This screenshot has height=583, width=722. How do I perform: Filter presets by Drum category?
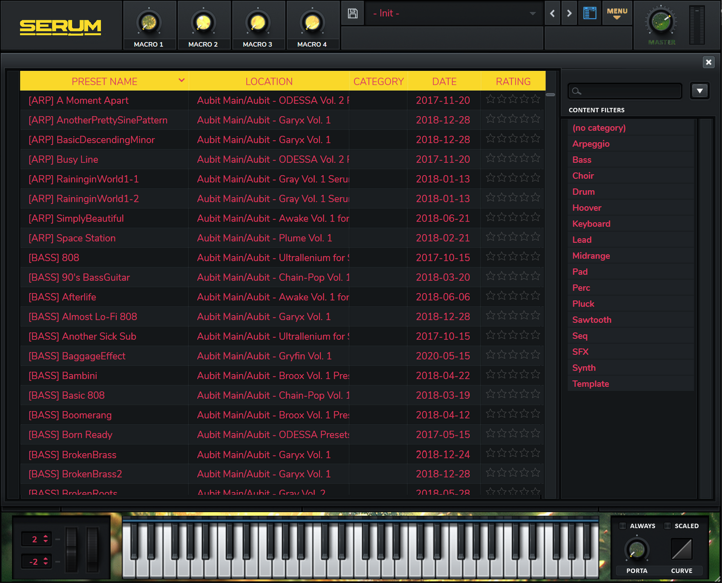pyautogui.click(x=631, y=192)
